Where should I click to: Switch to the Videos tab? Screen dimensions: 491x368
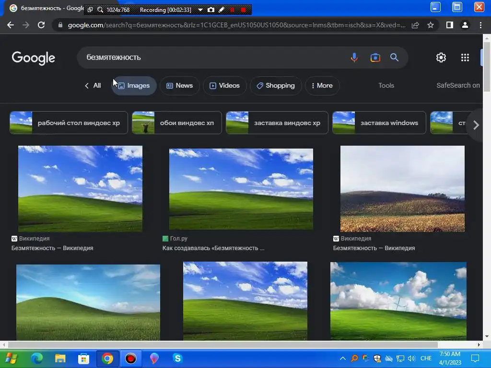tap(225, 85)
